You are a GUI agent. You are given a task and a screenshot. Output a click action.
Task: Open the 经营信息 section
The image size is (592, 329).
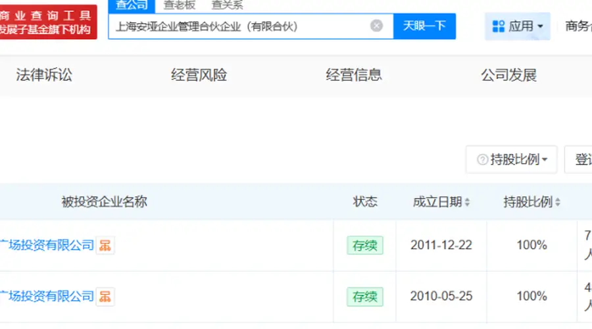(354, 75)
